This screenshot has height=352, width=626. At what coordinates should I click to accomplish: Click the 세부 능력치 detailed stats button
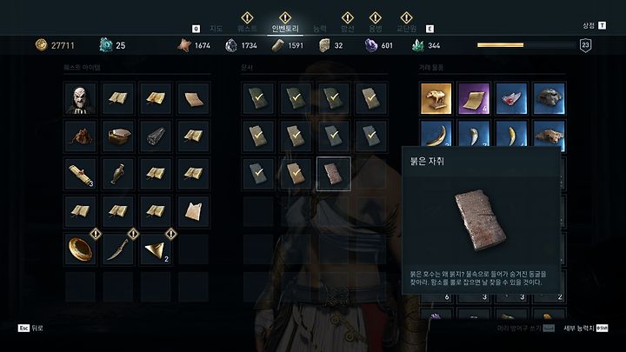586,328
